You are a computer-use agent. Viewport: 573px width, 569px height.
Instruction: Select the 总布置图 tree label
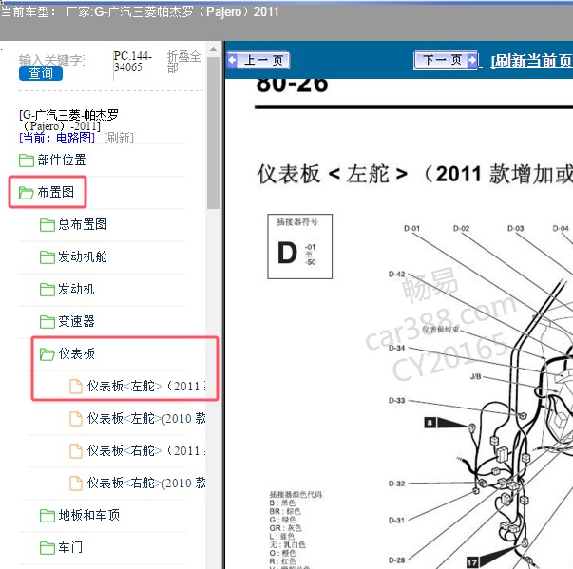pyautogui.click(x=83, y=224)
